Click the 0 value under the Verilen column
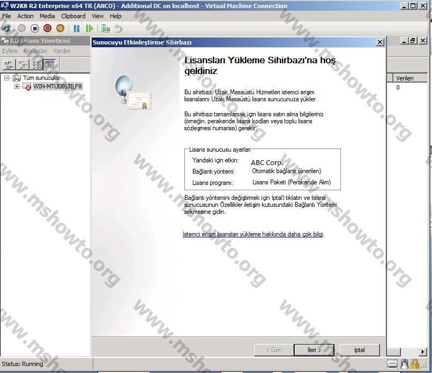Viewport: 432px width, 373px height. point(398,87)
